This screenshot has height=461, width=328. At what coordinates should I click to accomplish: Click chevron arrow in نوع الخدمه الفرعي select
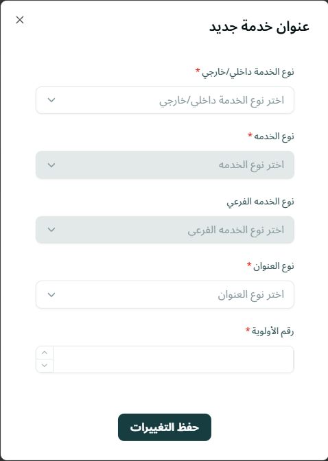tap(51, 230)
